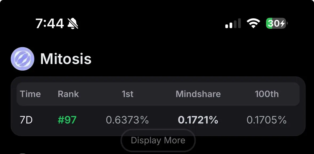
Task: Tap the lightning bolt in battery
Action: (282, 24)
